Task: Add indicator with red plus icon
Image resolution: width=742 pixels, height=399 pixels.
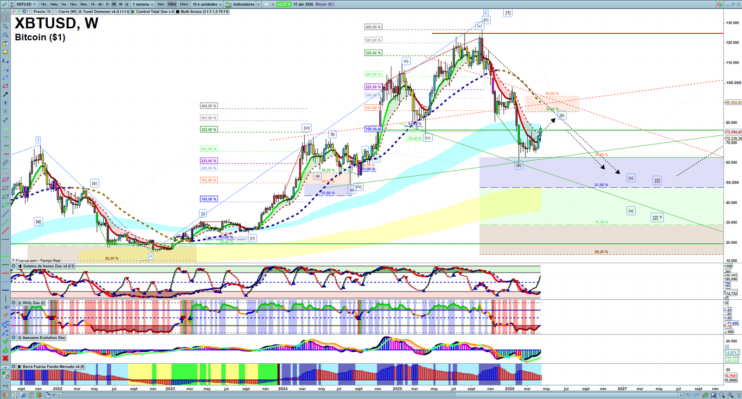Action: (13, 12)
